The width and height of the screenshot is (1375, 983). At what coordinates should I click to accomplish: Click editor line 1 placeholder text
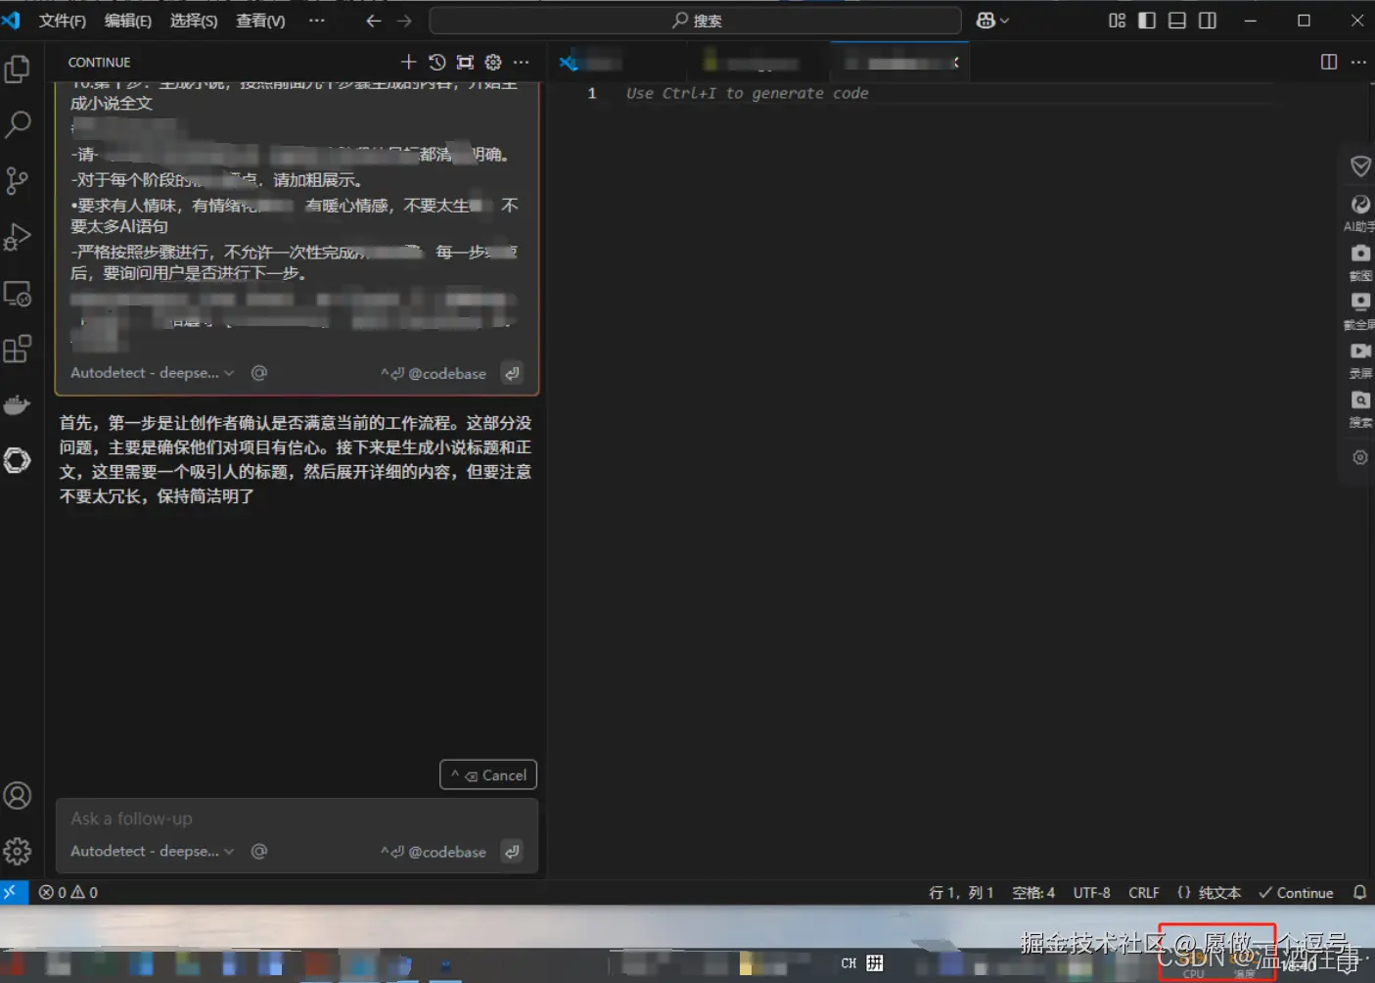click(x=747, y=93)
